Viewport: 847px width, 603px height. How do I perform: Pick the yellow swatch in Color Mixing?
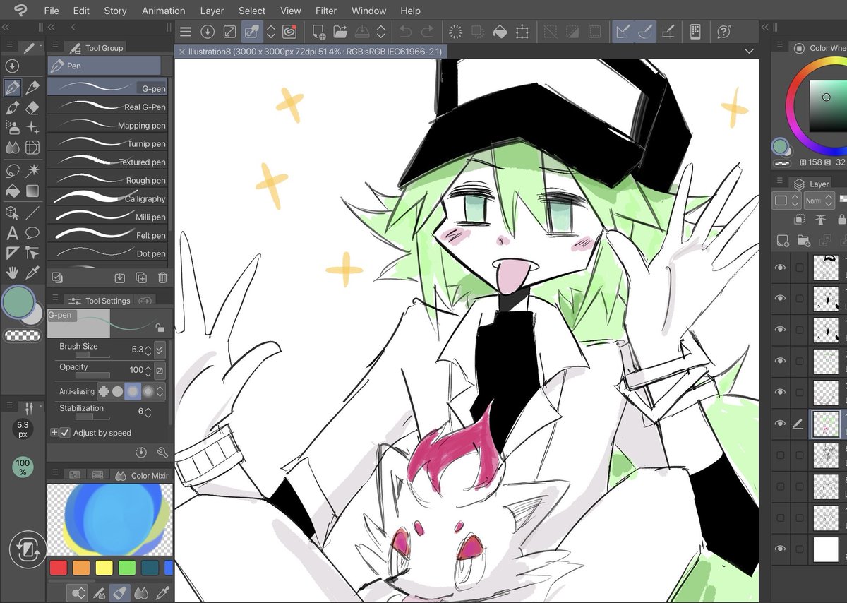coord(104,567)
